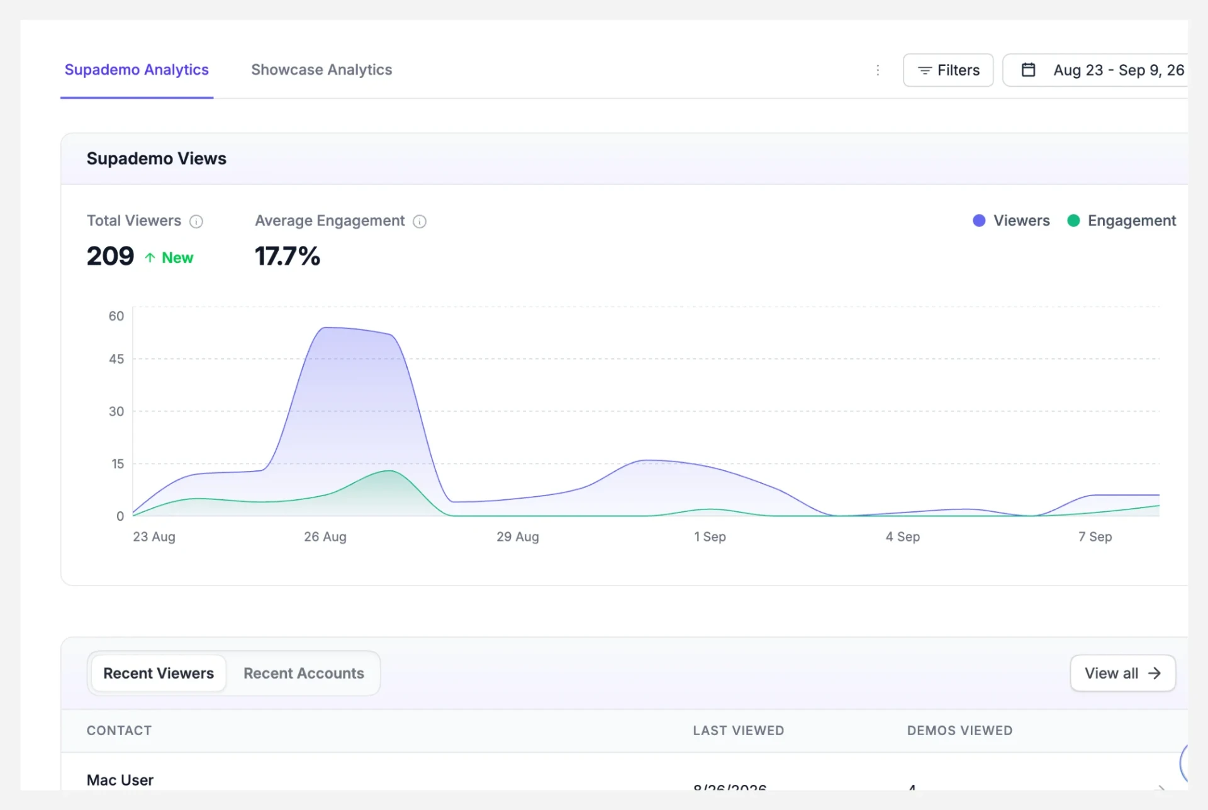1208x810 pixels.
Task: Click the CONTACT column header
Action: coord(120,731)
